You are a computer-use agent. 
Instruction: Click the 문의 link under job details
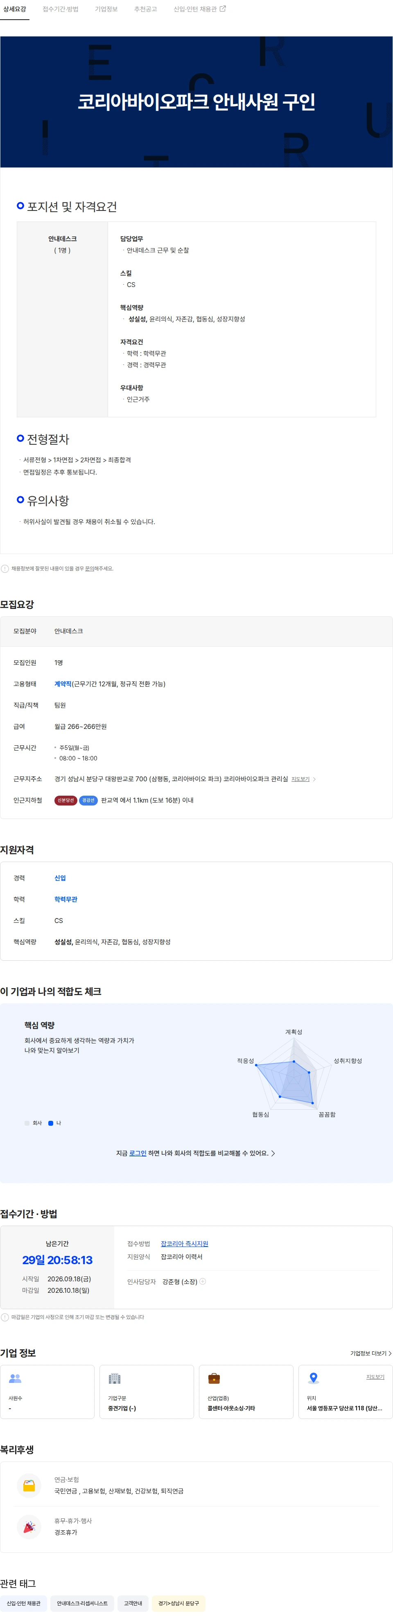[x=89, y=568]
